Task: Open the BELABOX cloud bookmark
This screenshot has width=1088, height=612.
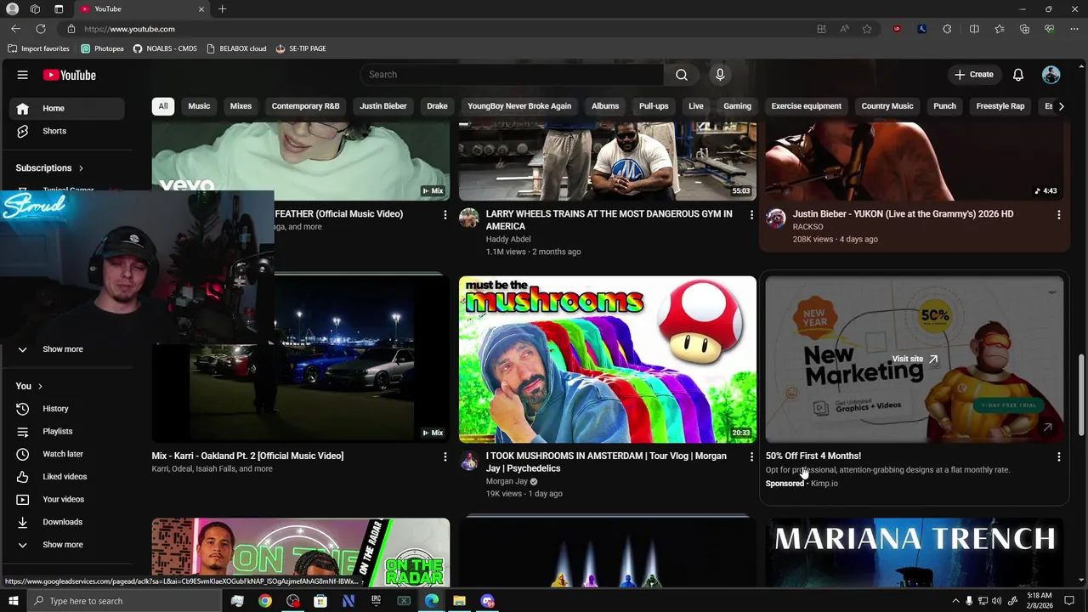Action: [235, 48]
